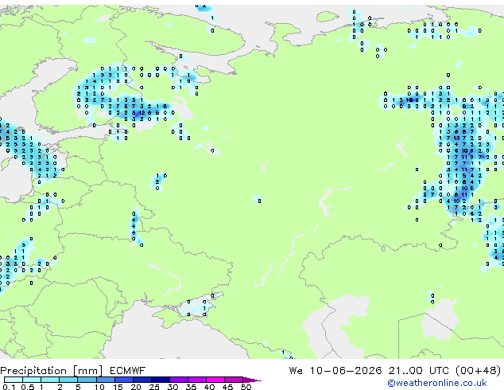This screenshot has width=504, height=390.
Task: Click the 13 mm precipitation value on map
Action: click(456, 138)
